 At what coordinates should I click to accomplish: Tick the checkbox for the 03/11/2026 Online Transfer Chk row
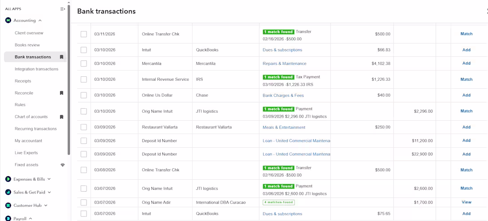click(84, 34)
